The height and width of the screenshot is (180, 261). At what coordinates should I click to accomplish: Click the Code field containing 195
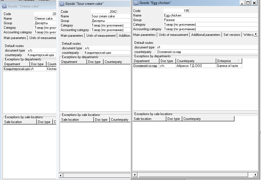pos(177,11)
